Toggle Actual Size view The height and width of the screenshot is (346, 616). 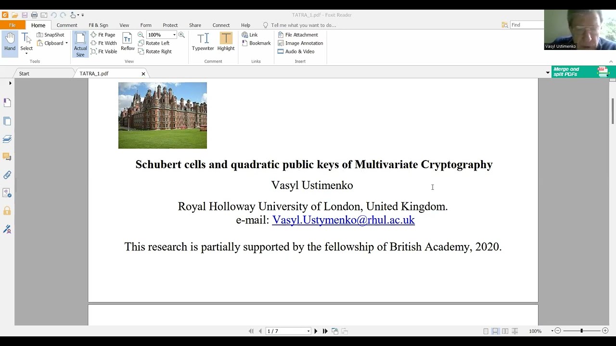[80, 44]
